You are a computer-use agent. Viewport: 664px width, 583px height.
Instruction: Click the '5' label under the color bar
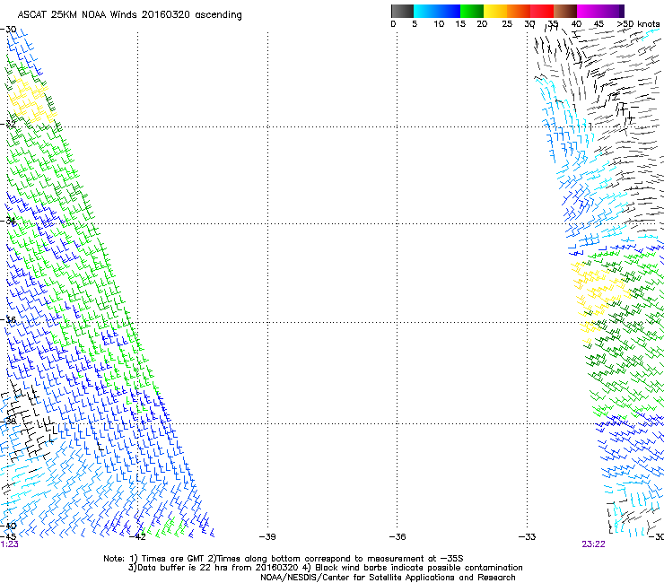[x=415, y=24]
